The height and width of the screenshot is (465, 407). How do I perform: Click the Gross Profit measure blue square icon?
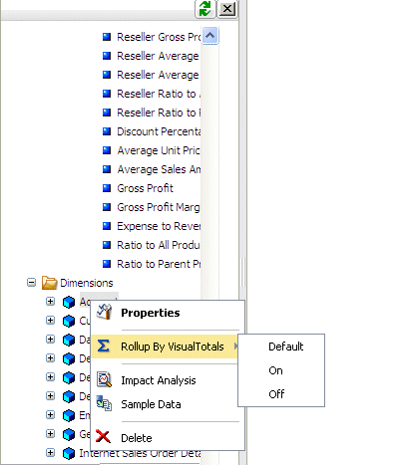[x=107, y=188]
